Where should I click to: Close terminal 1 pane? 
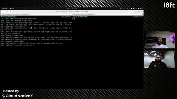pos(71,15)
